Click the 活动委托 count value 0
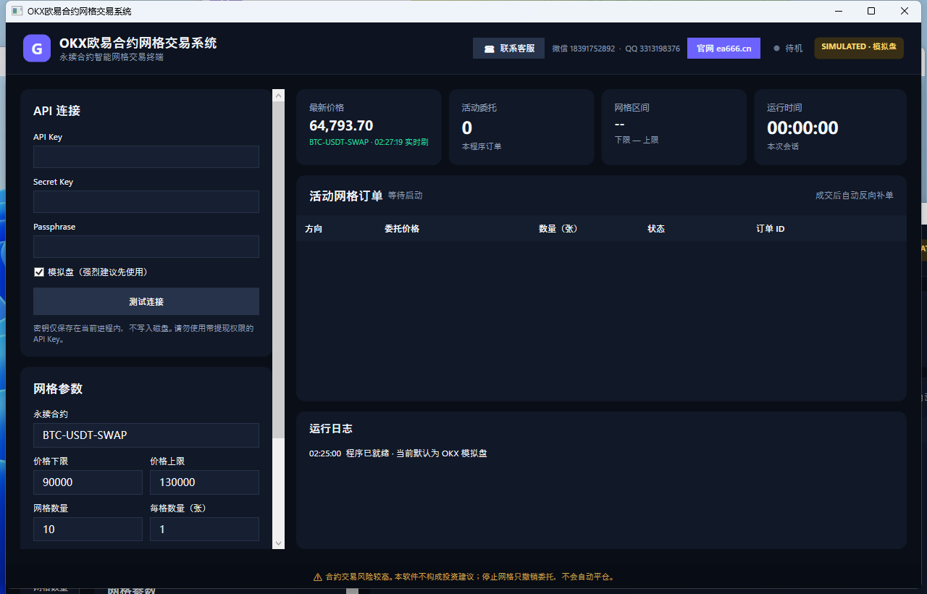 click(x=467, y=128)
